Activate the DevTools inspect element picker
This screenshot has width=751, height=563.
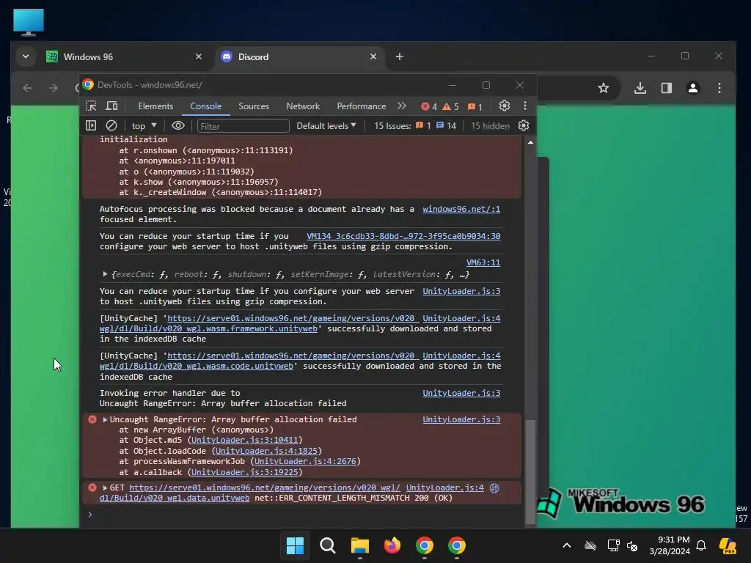coord(91,106)
